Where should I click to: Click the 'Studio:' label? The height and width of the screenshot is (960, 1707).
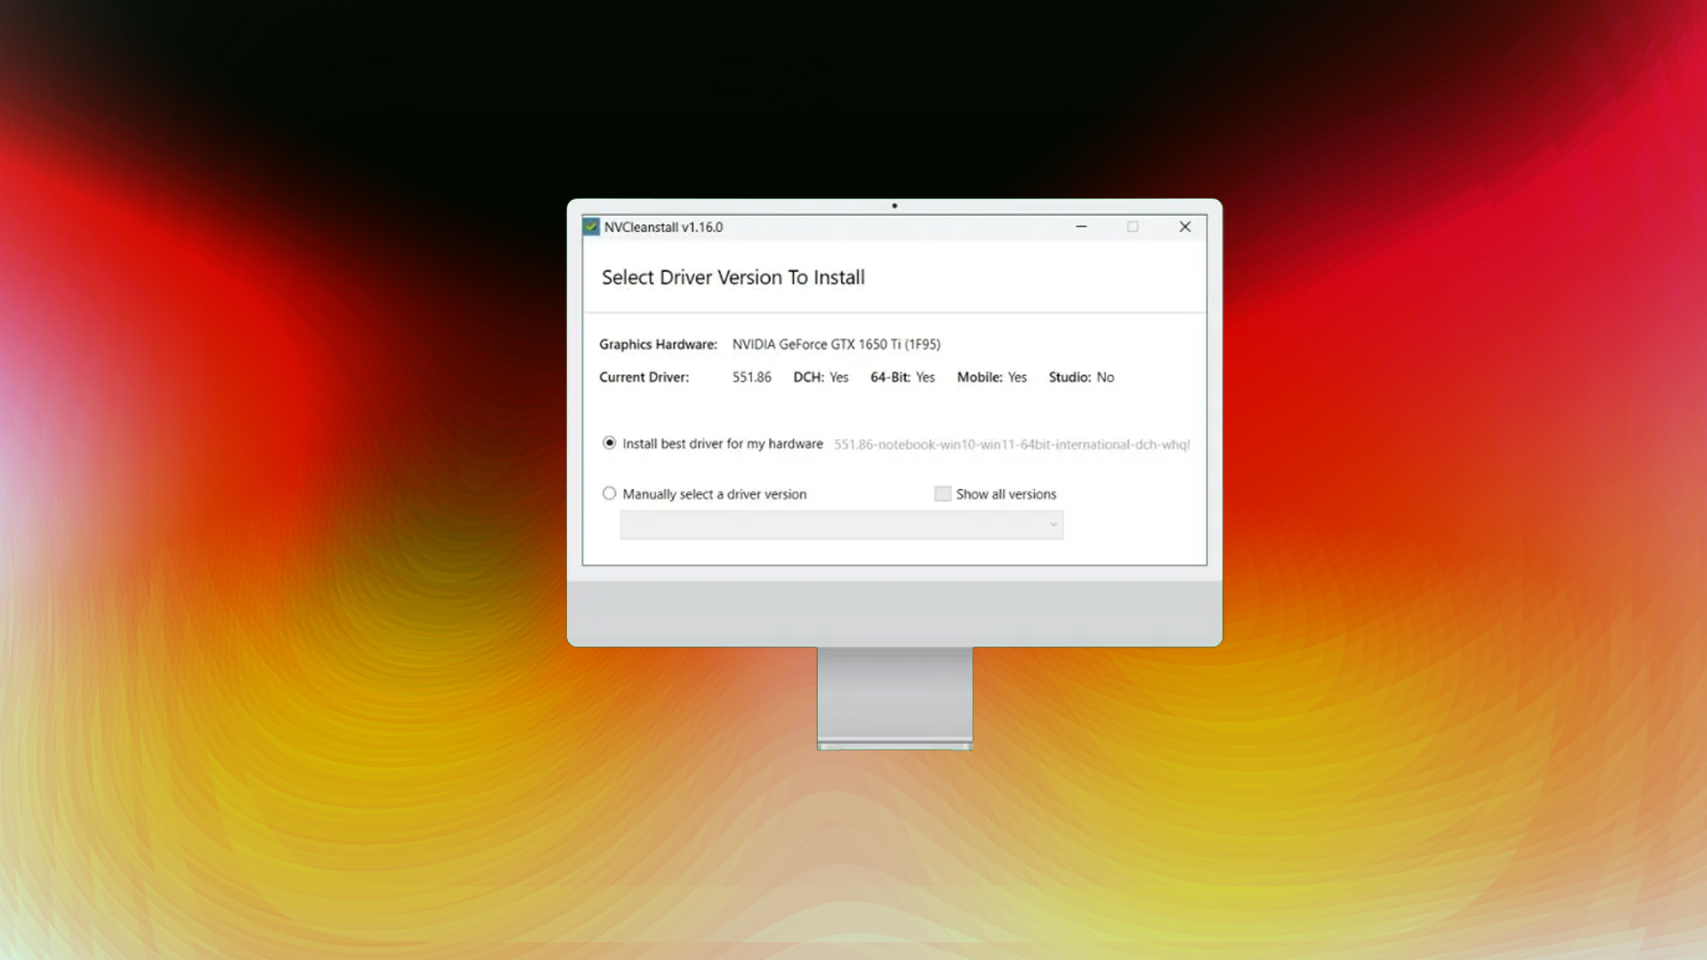point(1070,377)
